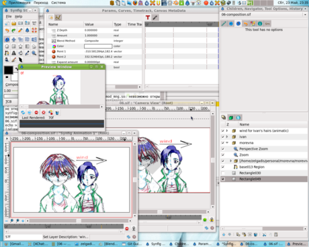Click the Curves panel tab icon
This screenshot has height=247, width=309.
click(58, 17)
